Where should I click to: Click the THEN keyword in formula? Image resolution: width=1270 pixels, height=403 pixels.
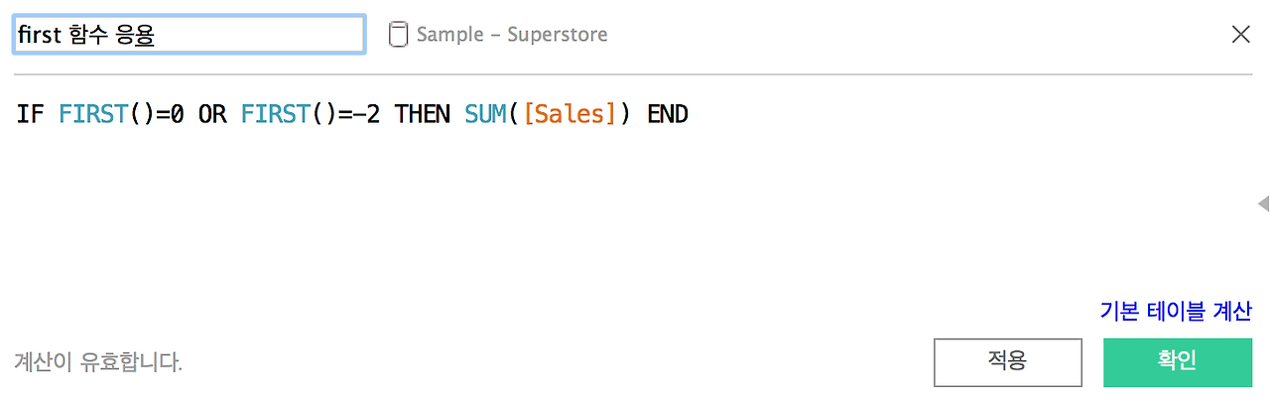click(x=422, y=114)
